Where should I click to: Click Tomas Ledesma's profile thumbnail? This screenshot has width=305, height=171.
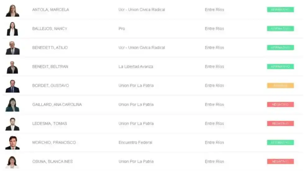(12, 124)
